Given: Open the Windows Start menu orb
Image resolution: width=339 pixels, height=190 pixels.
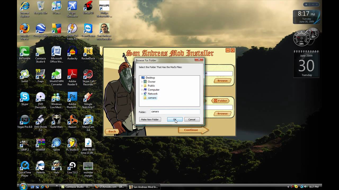Looking at the screenshot, I should (23, 186).
